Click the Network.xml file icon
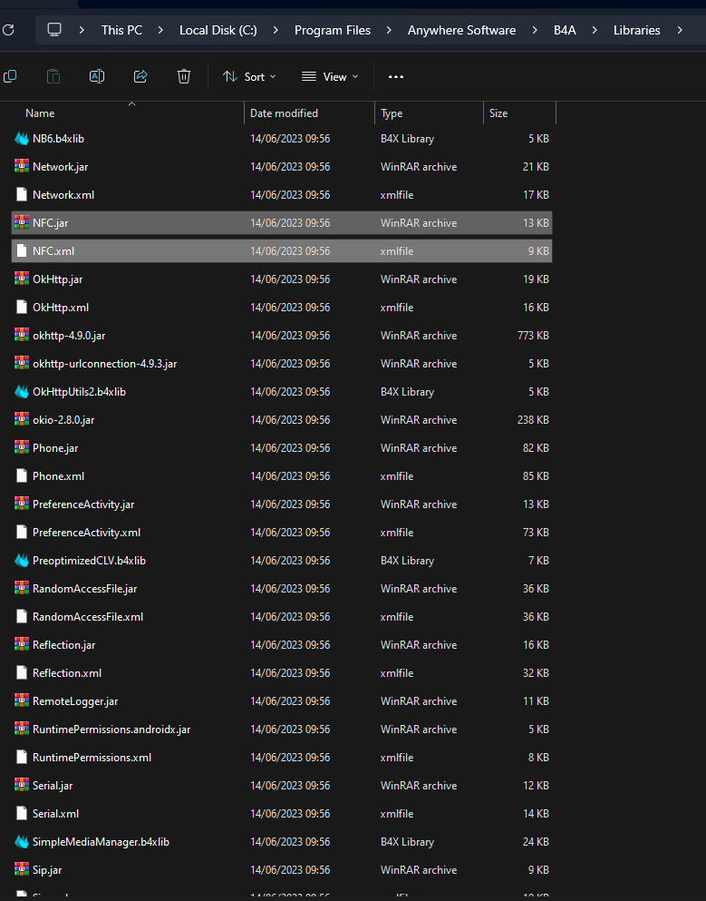 (22, 195)
